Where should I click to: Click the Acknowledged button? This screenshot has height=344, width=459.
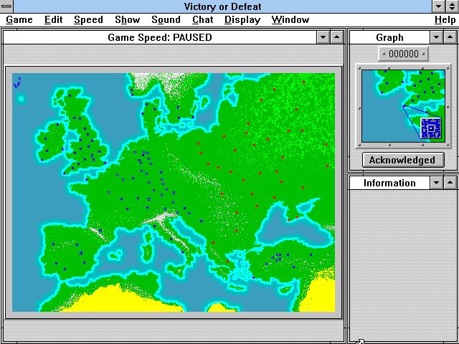(403, 160)
